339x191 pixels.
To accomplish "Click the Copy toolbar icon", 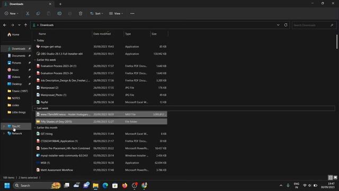I will click(38, 13).
